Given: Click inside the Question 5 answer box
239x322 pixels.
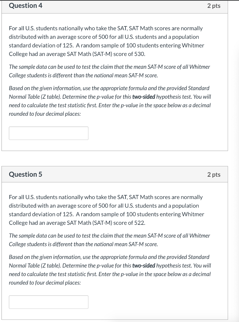Looking at the screenshot, I should pos(48,302).
